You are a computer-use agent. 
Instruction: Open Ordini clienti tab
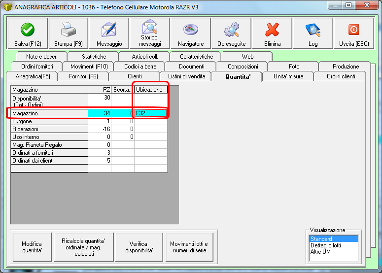[341, 76]
